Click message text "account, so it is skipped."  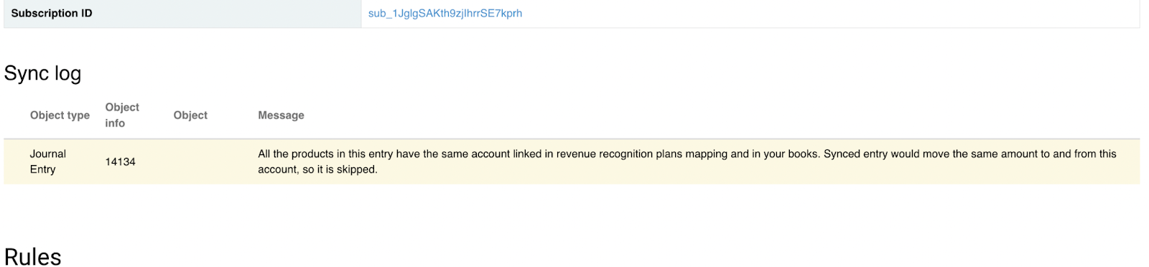(x=317, y=169)
